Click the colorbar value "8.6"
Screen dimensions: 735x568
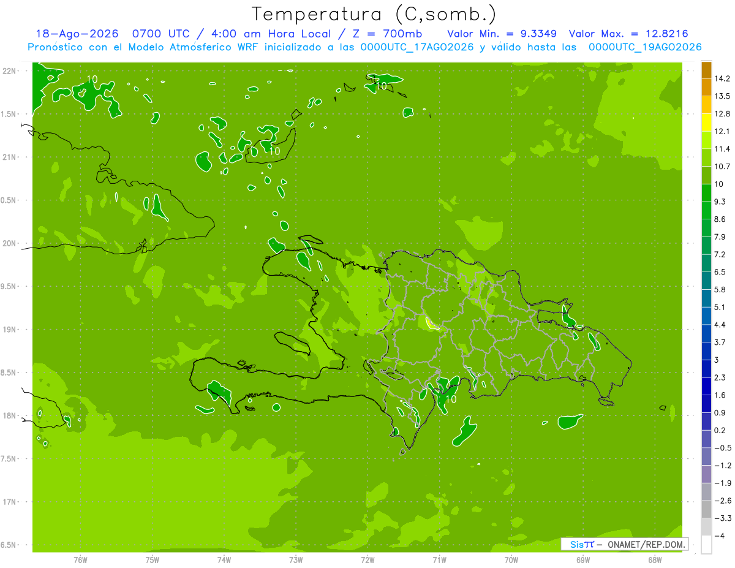click(x=720, y=219)
